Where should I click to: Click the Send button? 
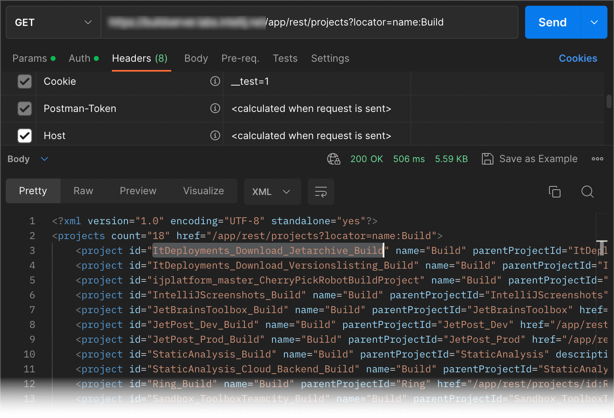[x=552, y=23]
